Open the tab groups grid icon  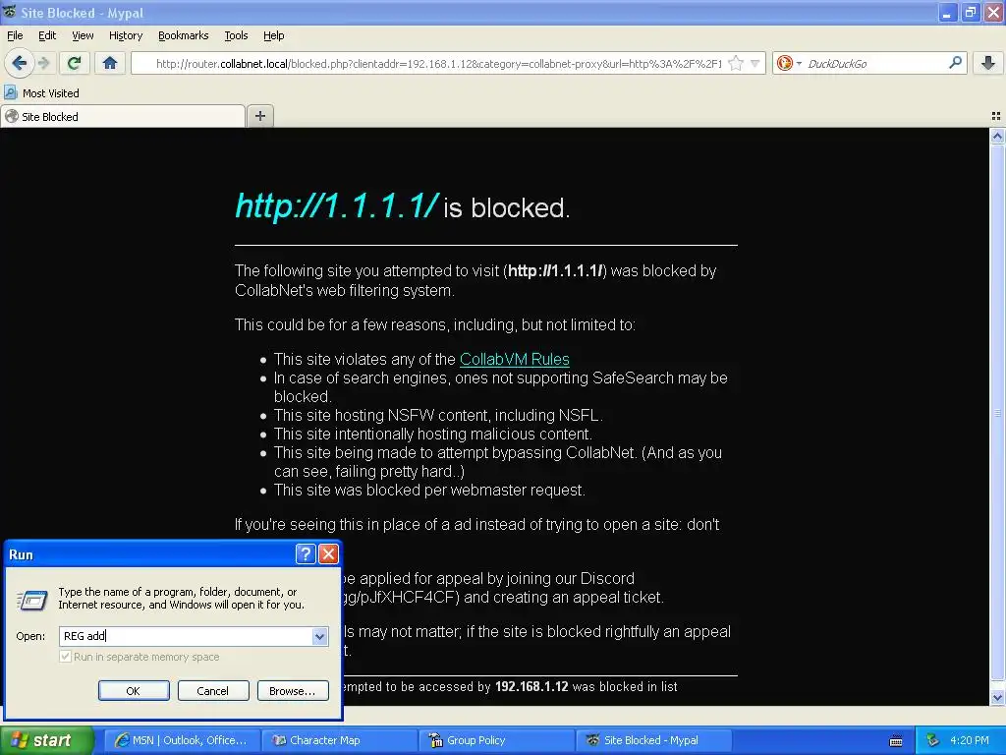(996, 116)
